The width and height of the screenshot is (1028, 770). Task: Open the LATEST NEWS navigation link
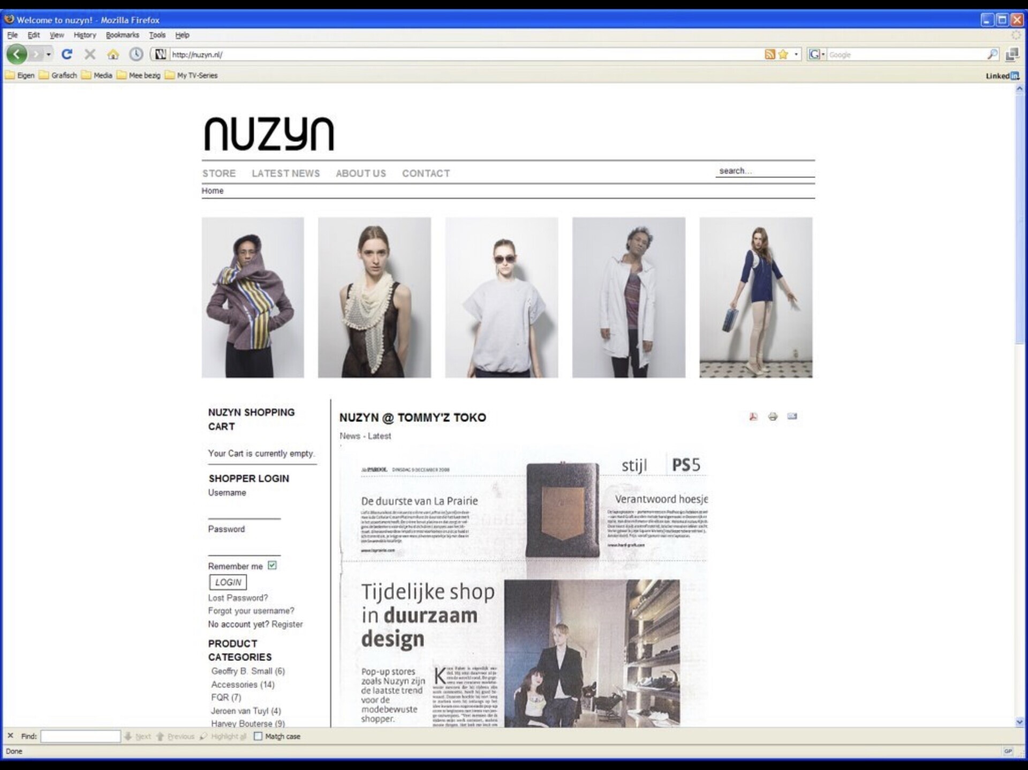pyautogui.click(x=285, y=173)
